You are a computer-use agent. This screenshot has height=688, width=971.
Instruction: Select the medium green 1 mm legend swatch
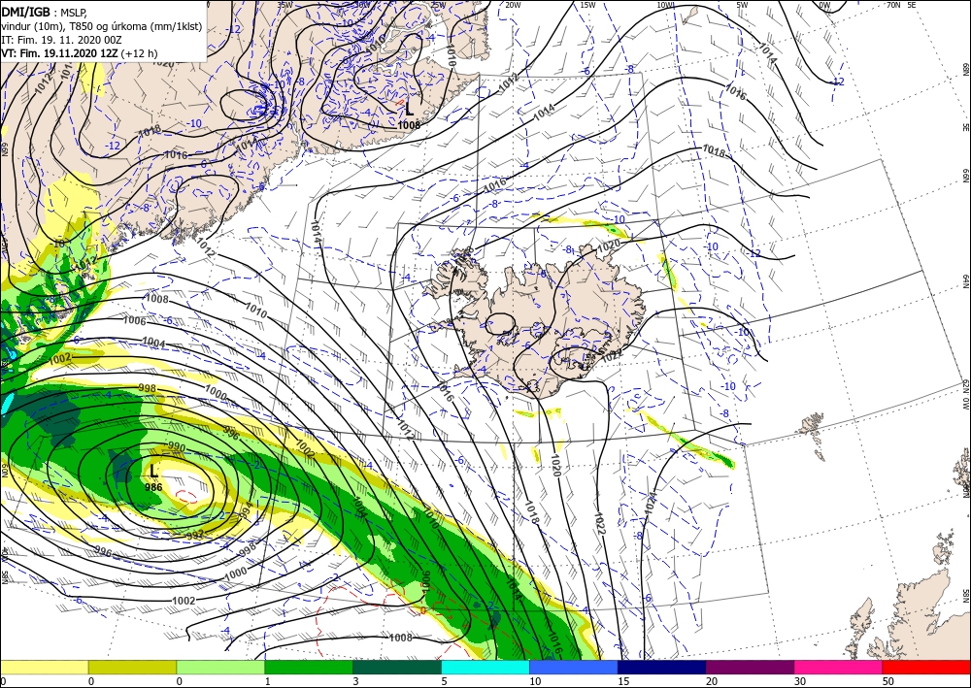pos(309,668)
